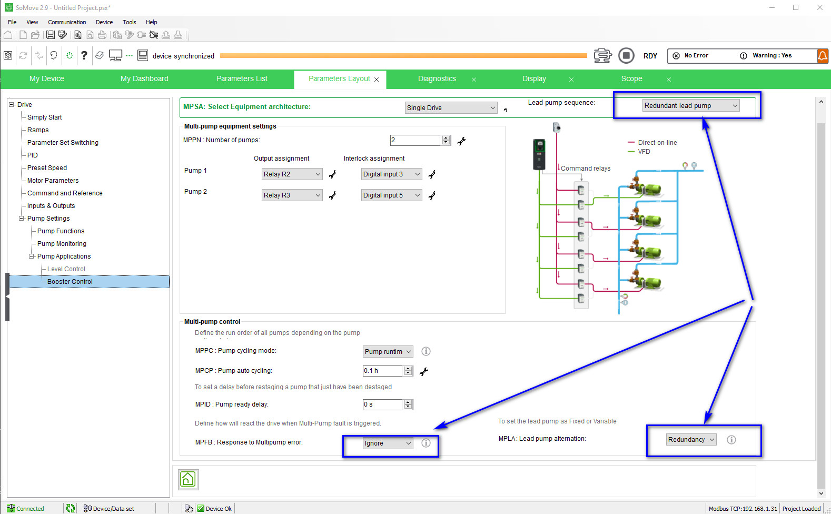Click the print preview icon
This screenshot has height=514, width=831.
90,35
